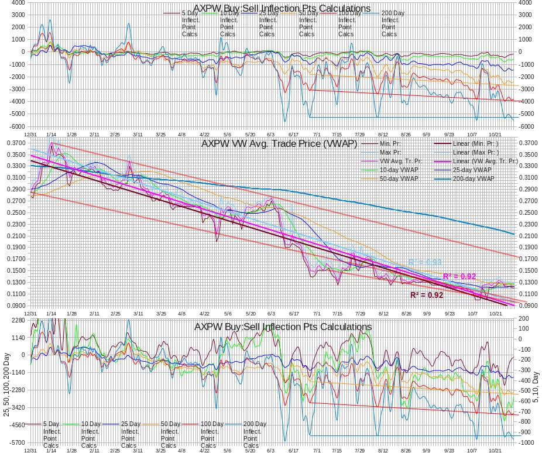Select '200 Day Inflect. Point Calcs' legend in bottom chart

pos(245,435)
